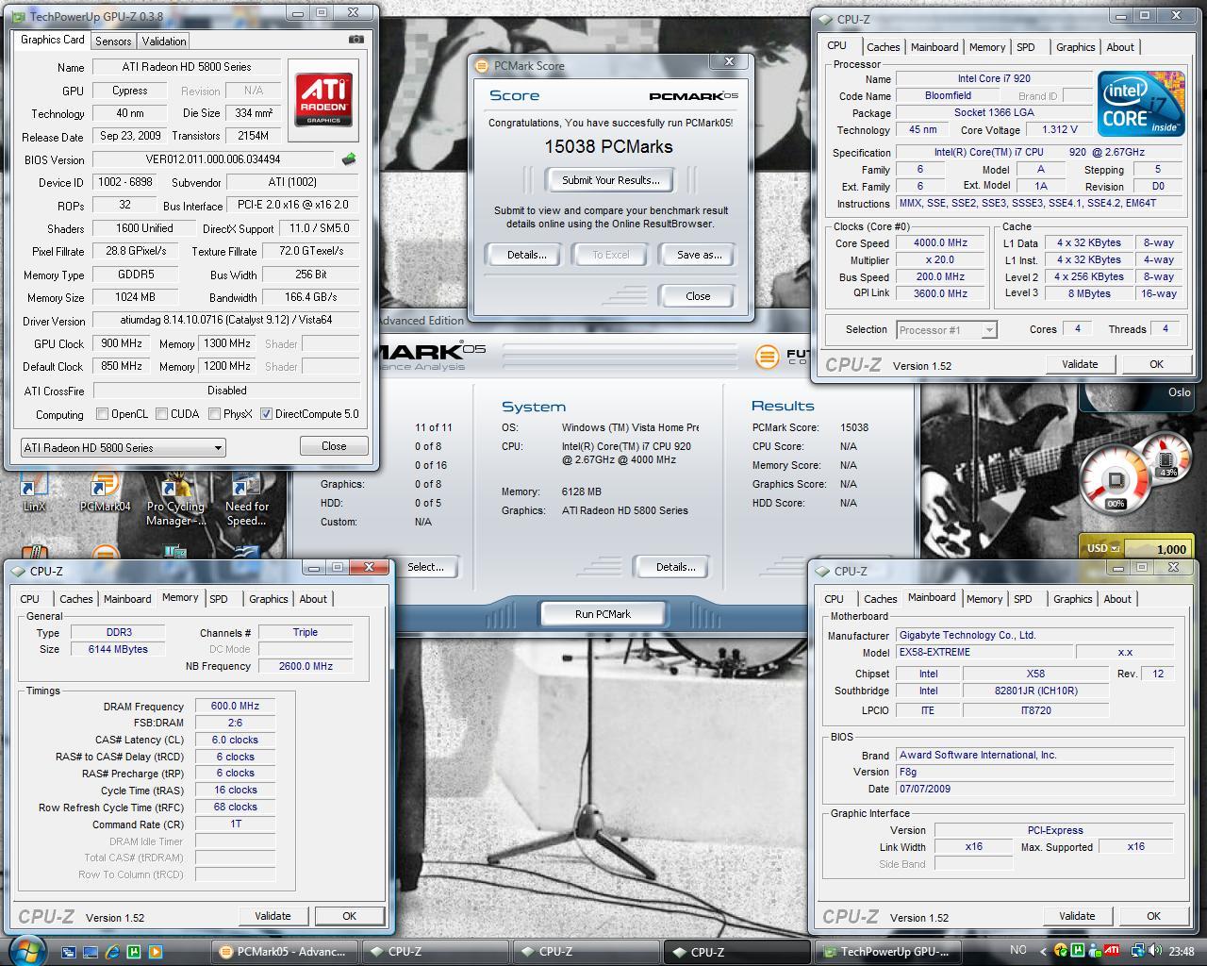Open the PCMark04 desktop shortcut
The image size is (1207, 966).
coord(105,492)
